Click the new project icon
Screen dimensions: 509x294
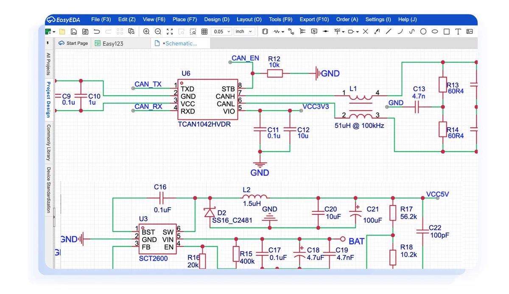pos(48,31)
